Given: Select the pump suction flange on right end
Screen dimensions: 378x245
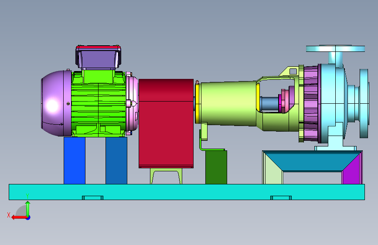Looking at the screenshot, I should tap(364, 103).
